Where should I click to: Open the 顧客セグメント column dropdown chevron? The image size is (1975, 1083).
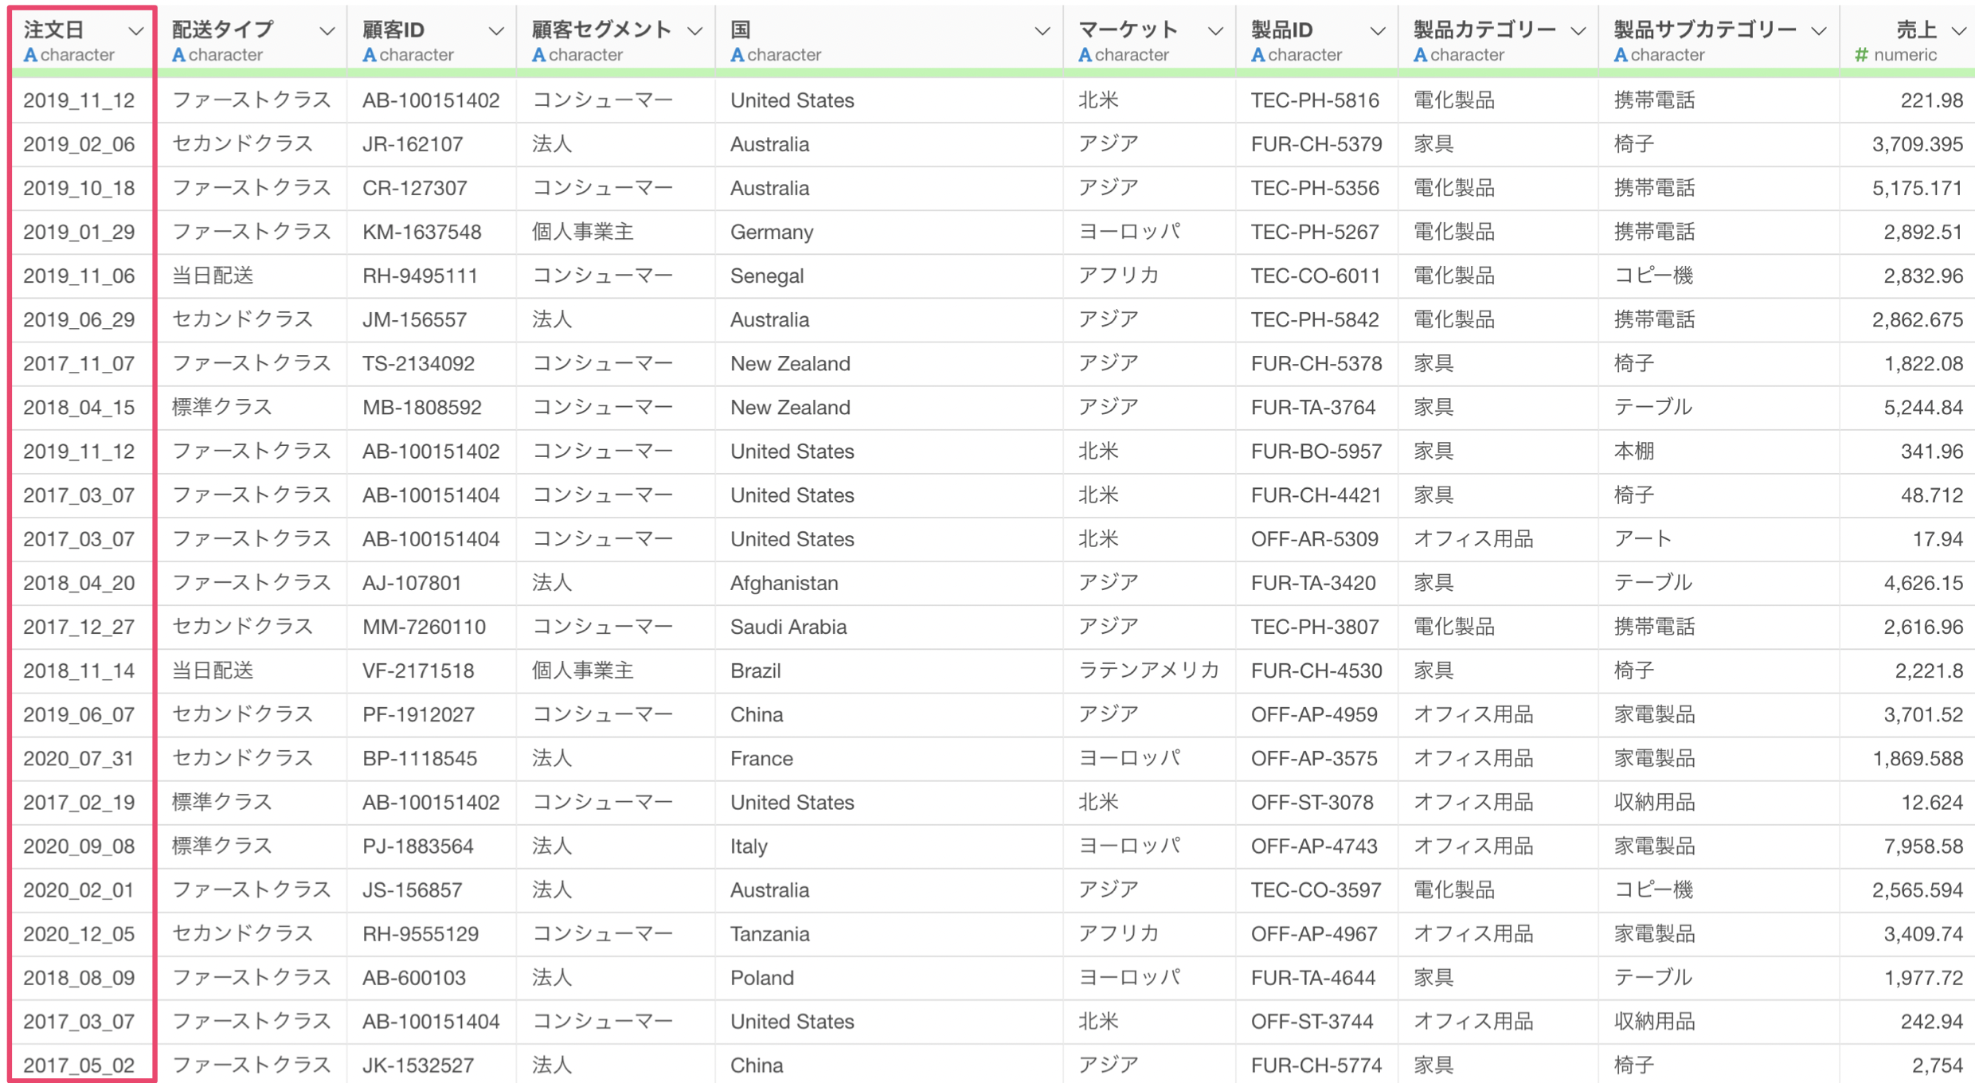694,31
